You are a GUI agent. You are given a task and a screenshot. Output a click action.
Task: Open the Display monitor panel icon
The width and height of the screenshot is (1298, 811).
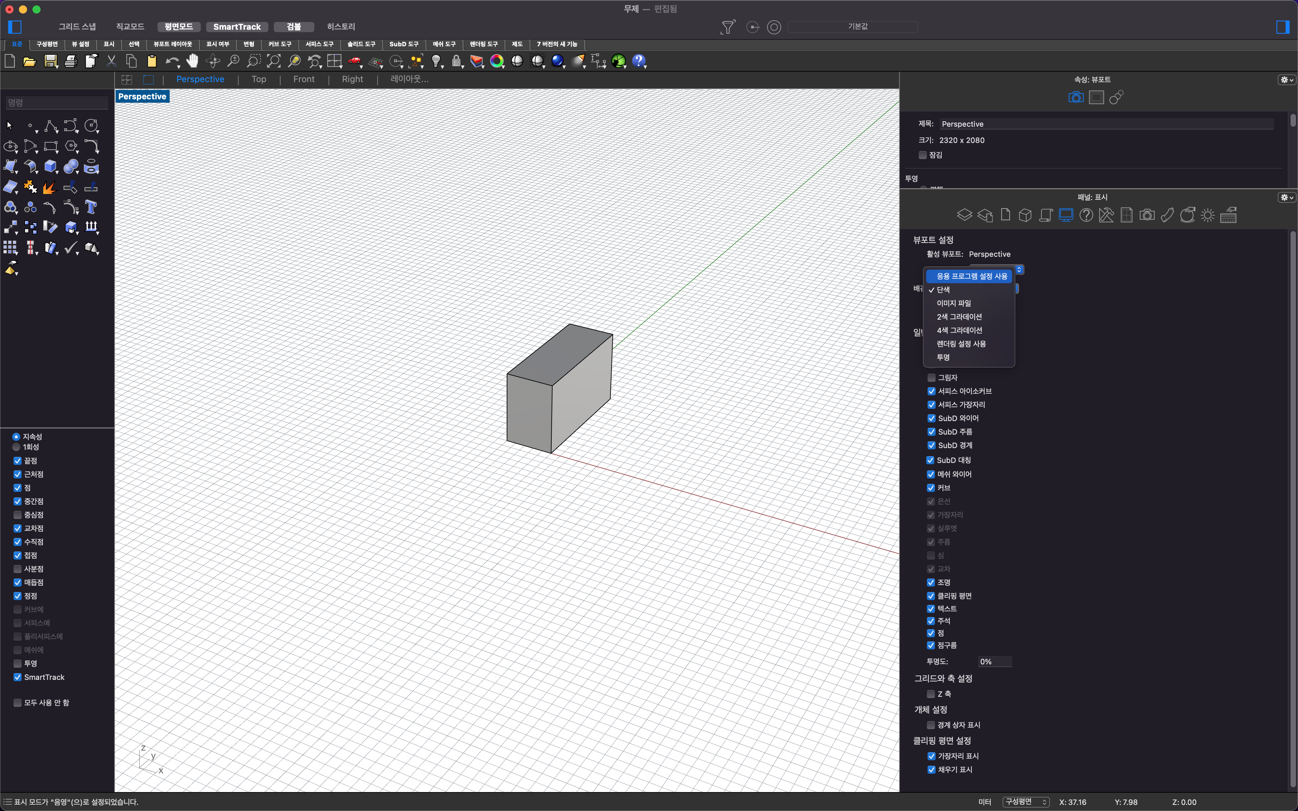click(x=1066, y=215)
